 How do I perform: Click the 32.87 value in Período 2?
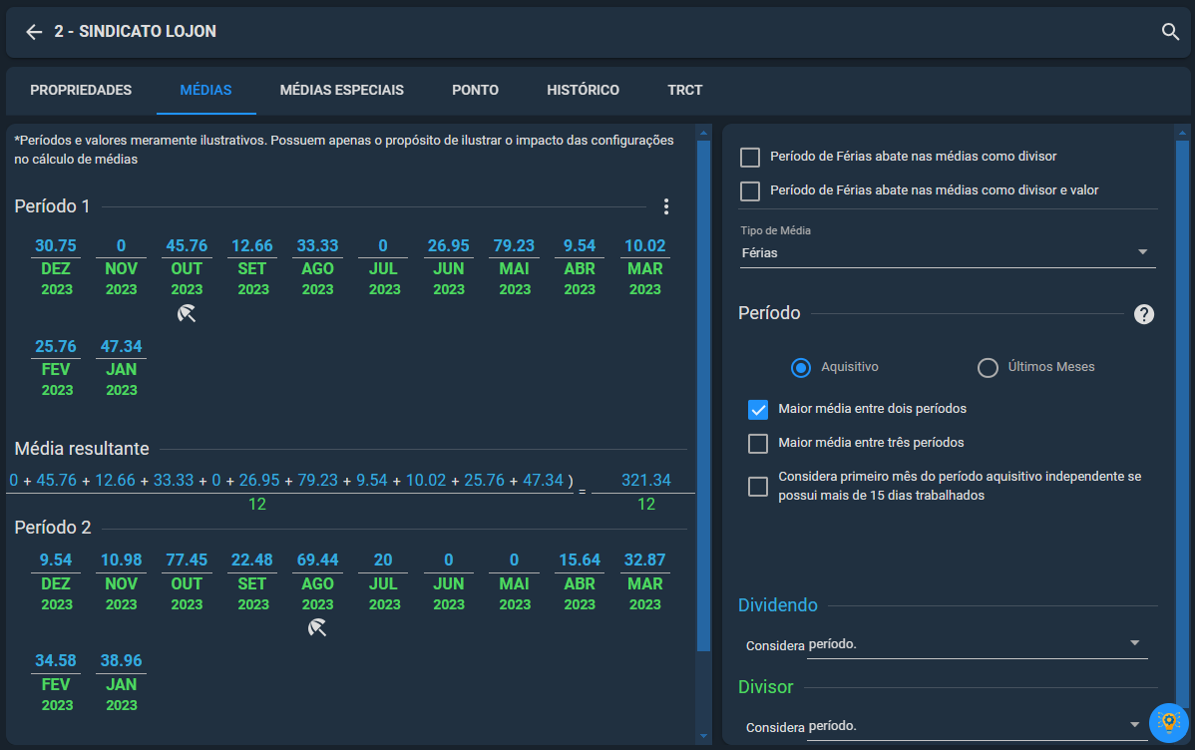click(644, 560)
